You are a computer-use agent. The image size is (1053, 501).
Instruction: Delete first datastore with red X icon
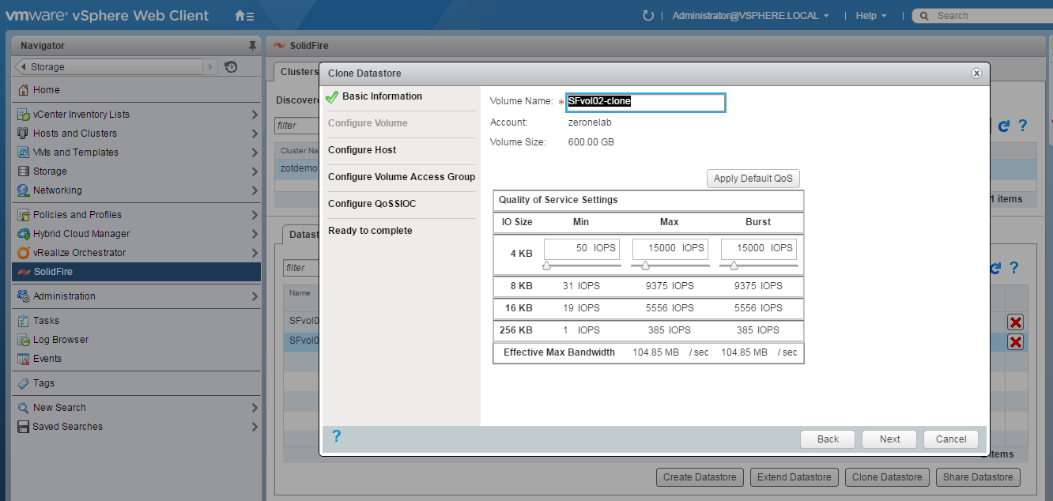(1016, 322)
